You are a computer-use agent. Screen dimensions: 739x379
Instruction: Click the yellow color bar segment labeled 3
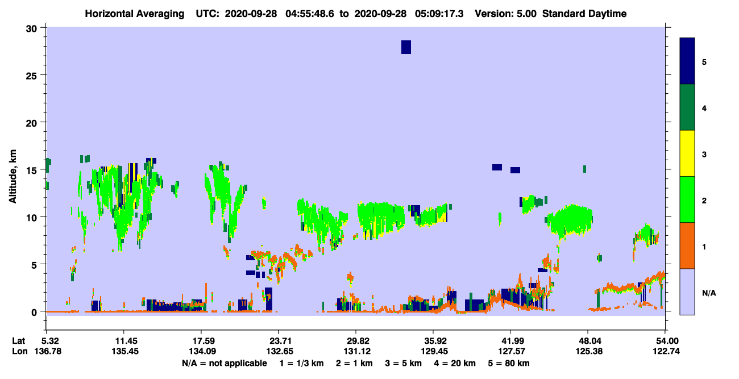(x=687, y=153)
